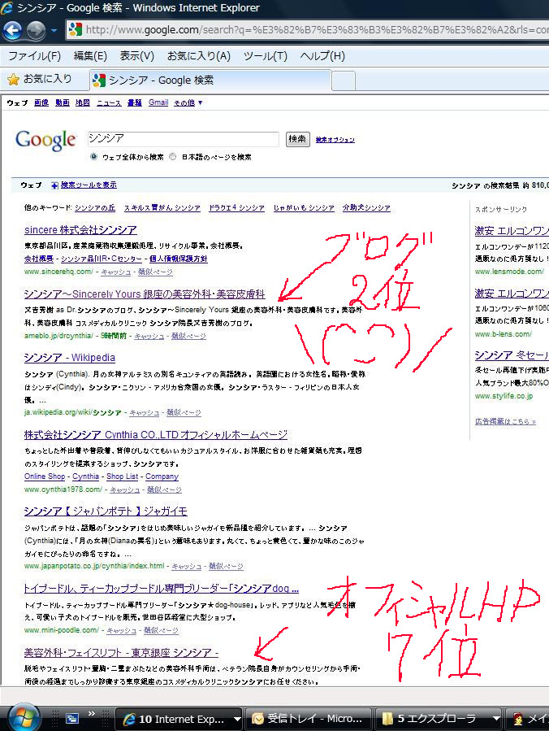Click the browser Forward arrow button
Screen dimensions: 549x731
(x=36, y=30)
